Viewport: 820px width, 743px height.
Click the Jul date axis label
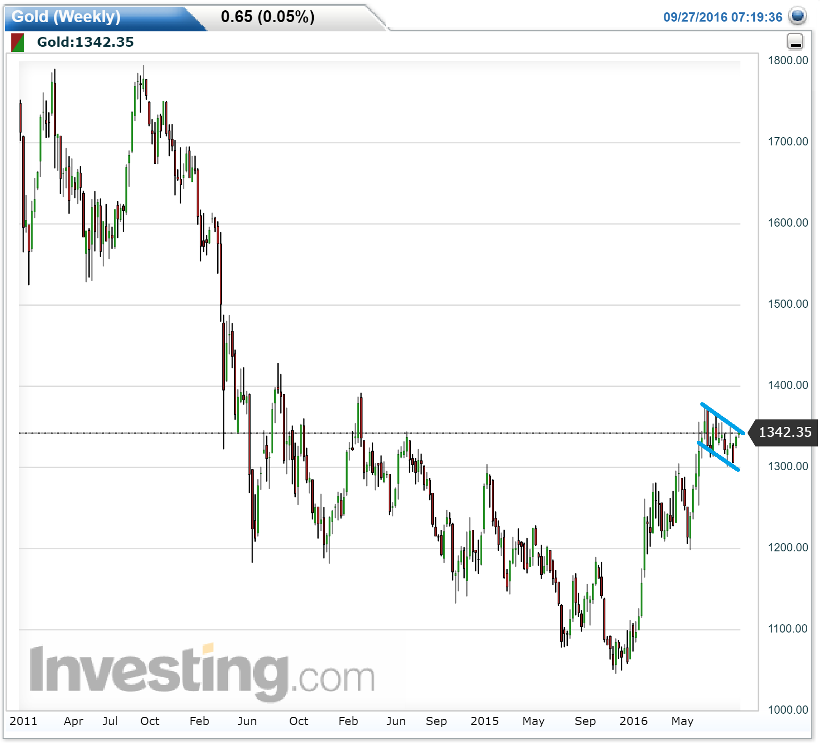click(110, 721)
